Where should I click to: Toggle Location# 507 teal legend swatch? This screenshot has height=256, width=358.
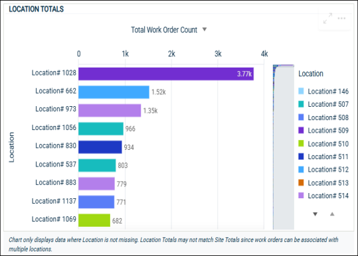[301, 104]
